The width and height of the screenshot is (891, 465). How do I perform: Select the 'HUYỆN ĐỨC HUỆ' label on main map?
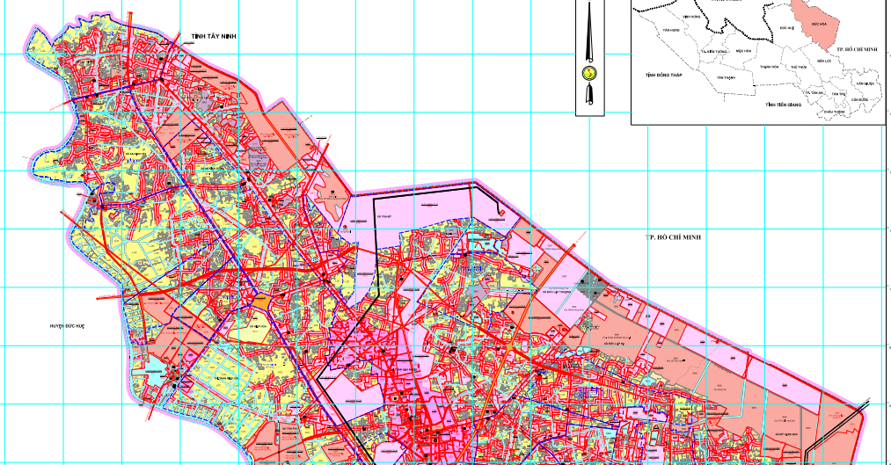[67, 326]
